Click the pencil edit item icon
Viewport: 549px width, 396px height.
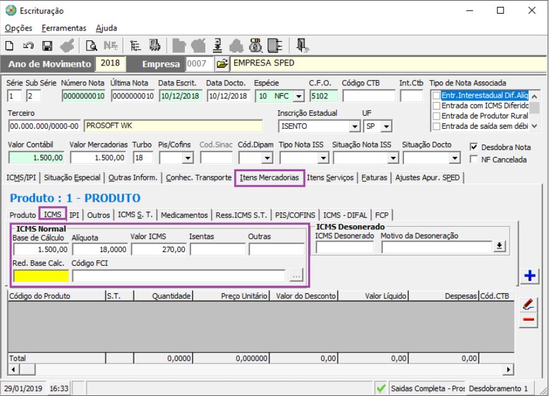pyautogui.click(x=528, y=304)
